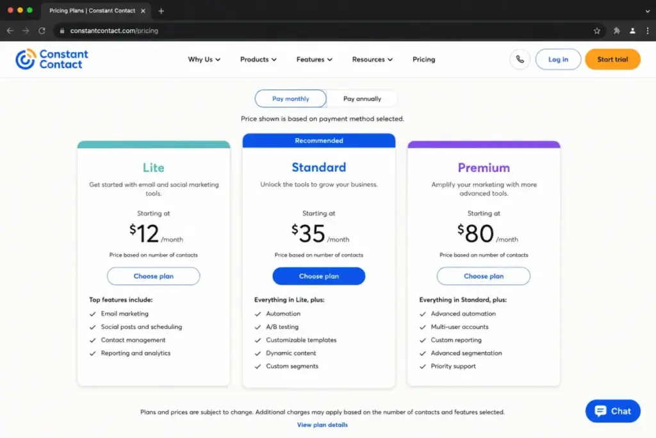
Task: Click the Advanced segmentation feature
Action: [466, 353]
